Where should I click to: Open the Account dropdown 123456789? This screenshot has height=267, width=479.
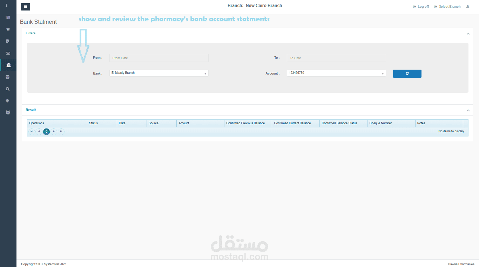336,73
